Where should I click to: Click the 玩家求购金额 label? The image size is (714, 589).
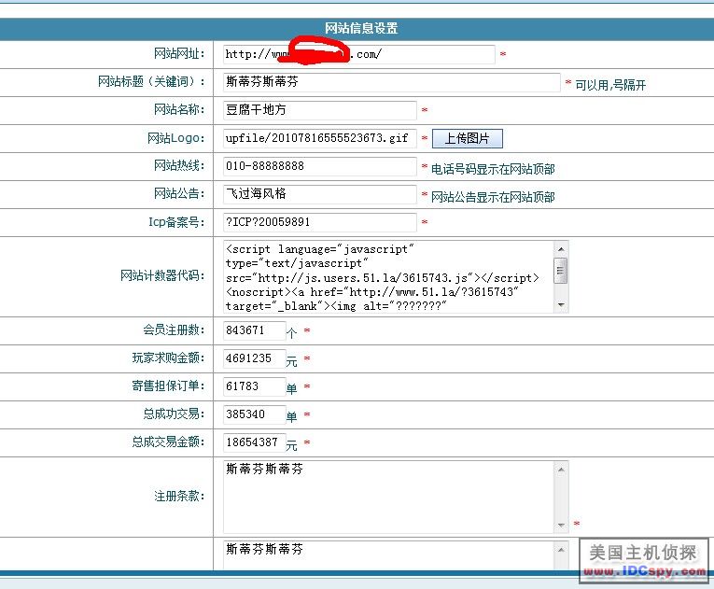[169, 358]
